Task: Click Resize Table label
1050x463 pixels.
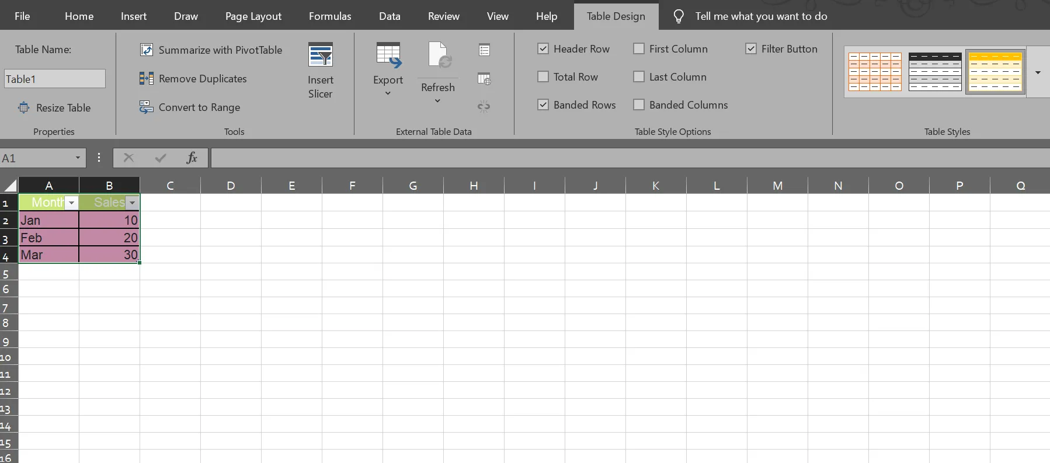Action: click(63, 107)
